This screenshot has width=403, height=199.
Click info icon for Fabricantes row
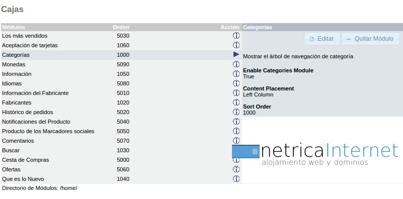click(x=236, y=103)
